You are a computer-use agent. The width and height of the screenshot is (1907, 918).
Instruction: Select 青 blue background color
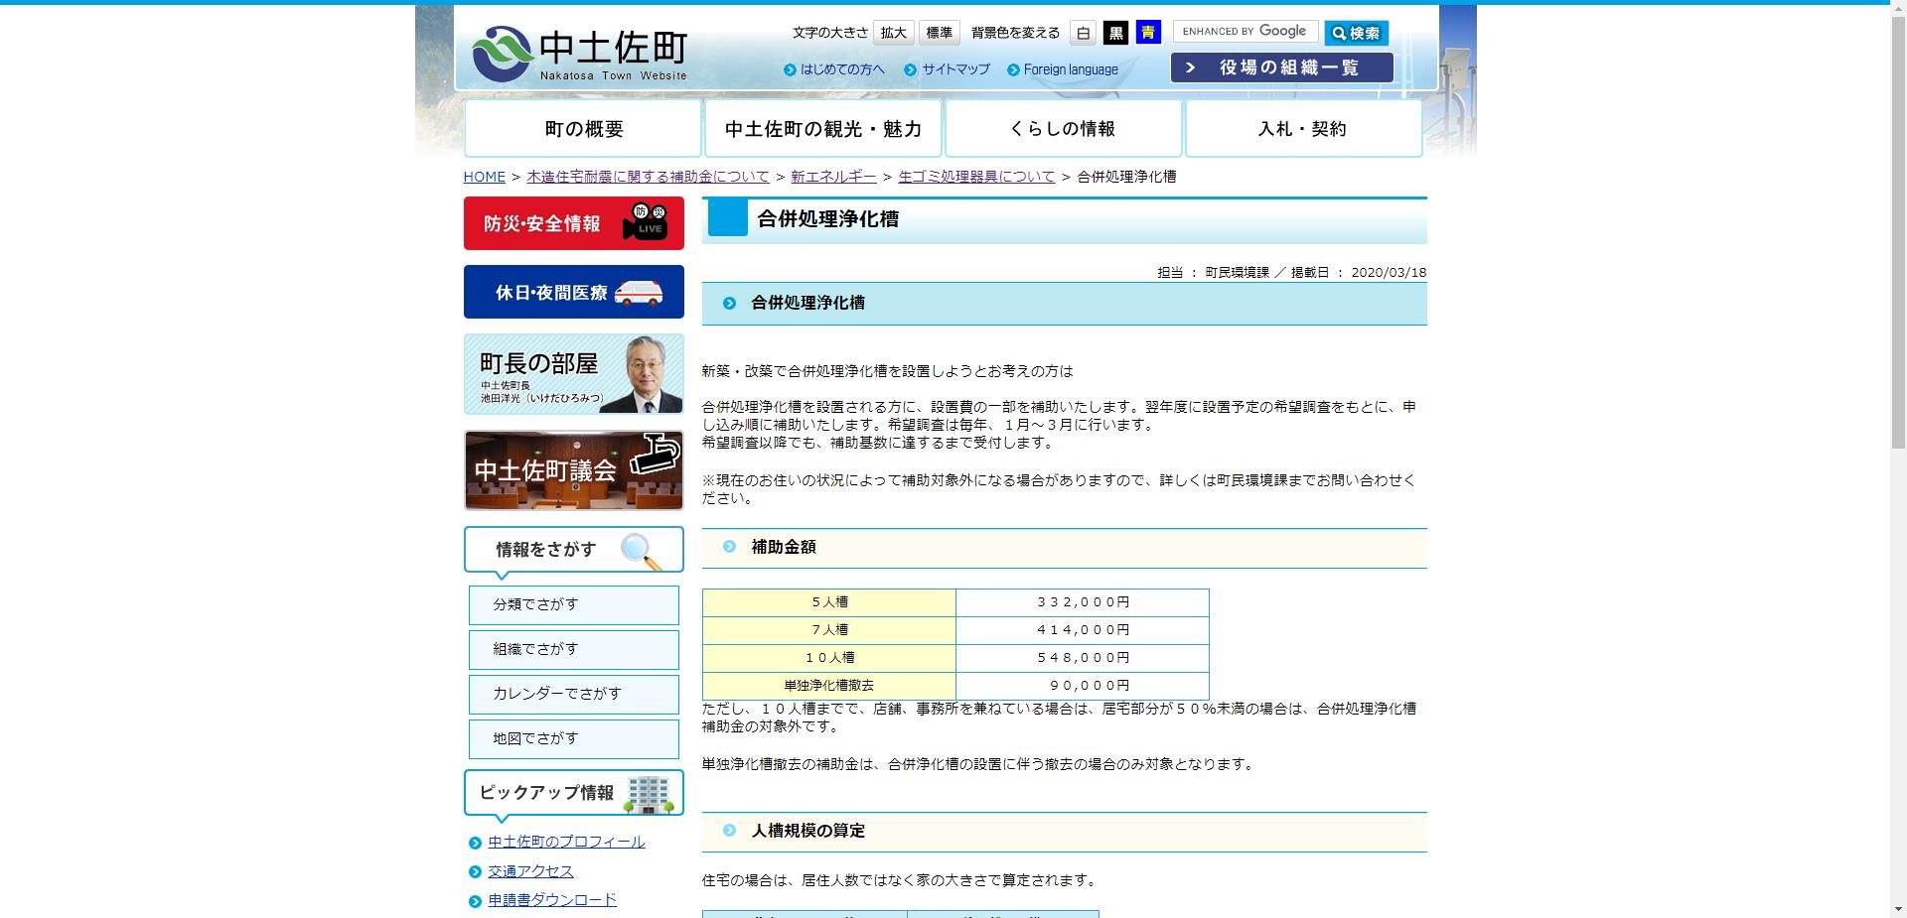pyautogui.click(x=1147, y=32)
